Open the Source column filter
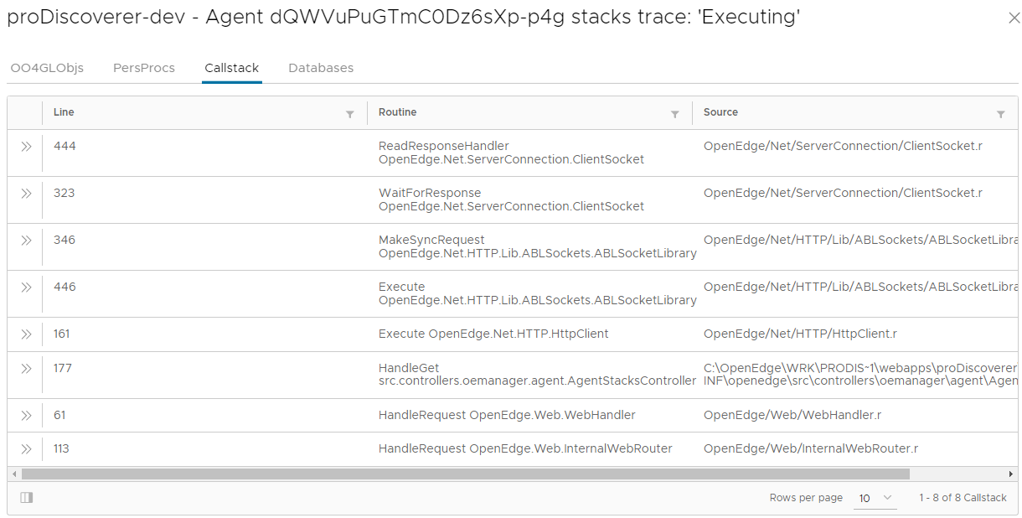This screenshot has width=1022, height=518. (x=1000, y=114)
